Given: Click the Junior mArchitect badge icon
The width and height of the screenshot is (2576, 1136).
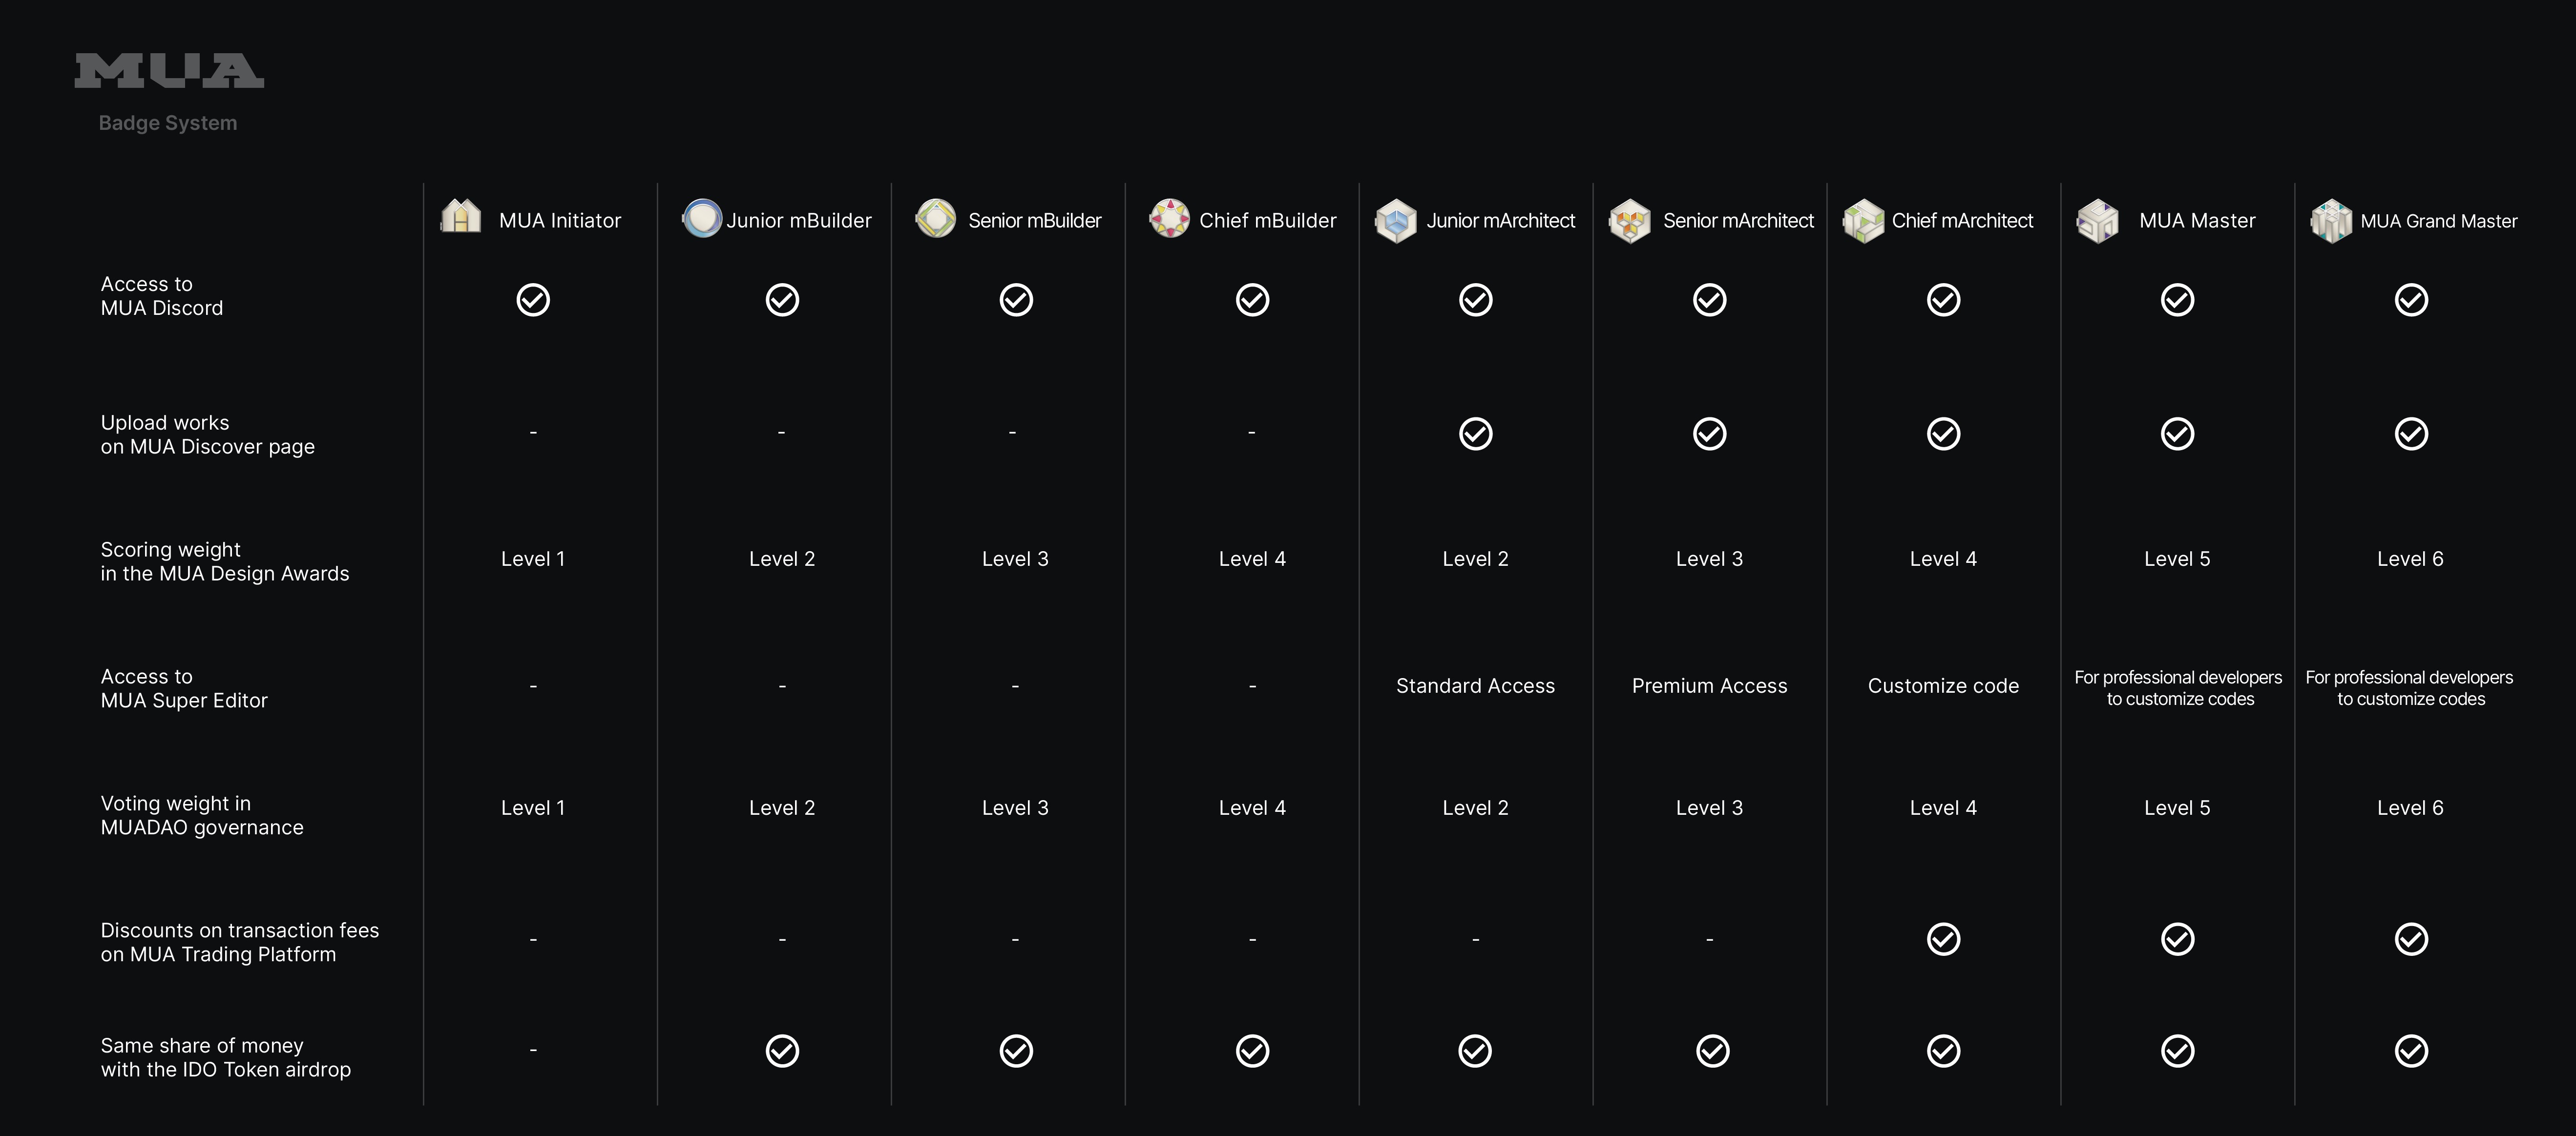Looking at the screenshot, I should (x=1395, y=220).
